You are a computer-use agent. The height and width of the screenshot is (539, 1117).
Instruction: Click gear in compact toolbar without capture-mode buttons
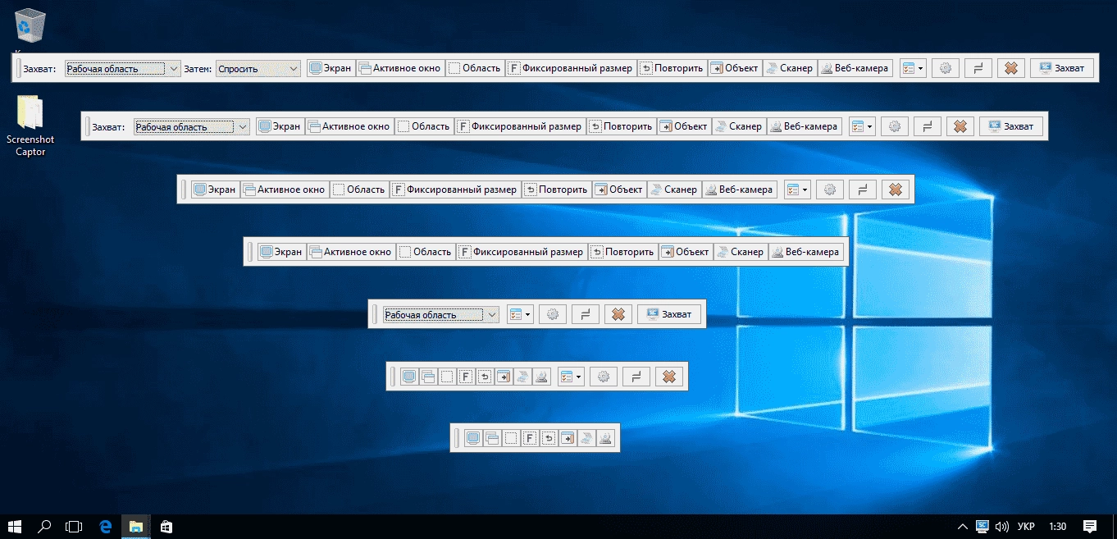[553, 314]
